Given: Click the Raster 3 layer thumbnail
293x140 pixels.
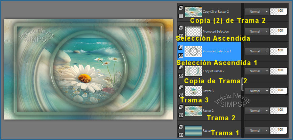Looking at the screenshot, I should click(x=193, y=91).
